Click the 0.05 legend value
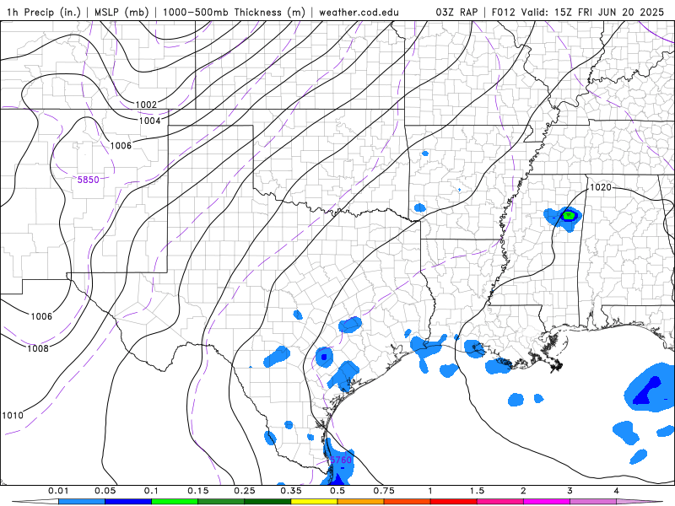675x506 pixels. (x=105, y=491)
